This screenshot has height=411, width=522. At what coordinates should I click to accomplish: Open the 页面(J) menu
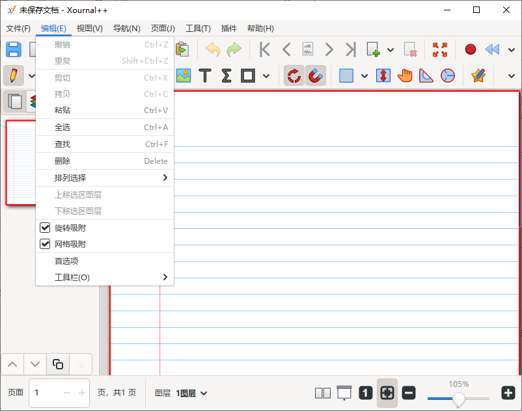coord(163,29)
